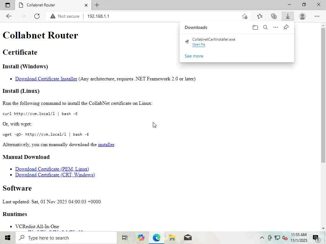Open the taskbar clock and date
This screenshot has height=244, width=326.
coord(299,238)
